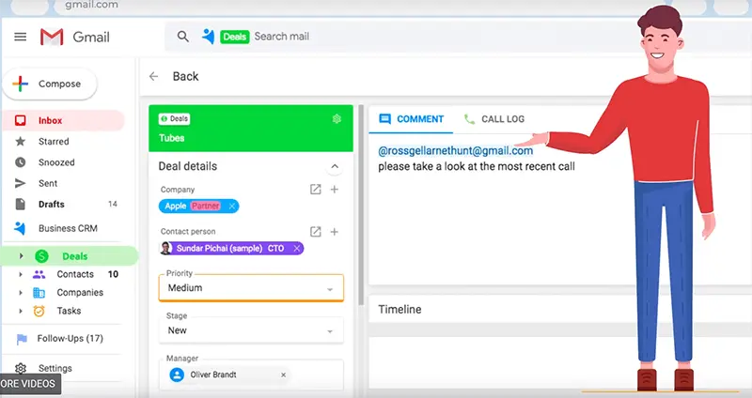The height and width of the screenshot is (398, 752).
Task: Open the Priority dropdown set to Medium
Action: (251, 288)
